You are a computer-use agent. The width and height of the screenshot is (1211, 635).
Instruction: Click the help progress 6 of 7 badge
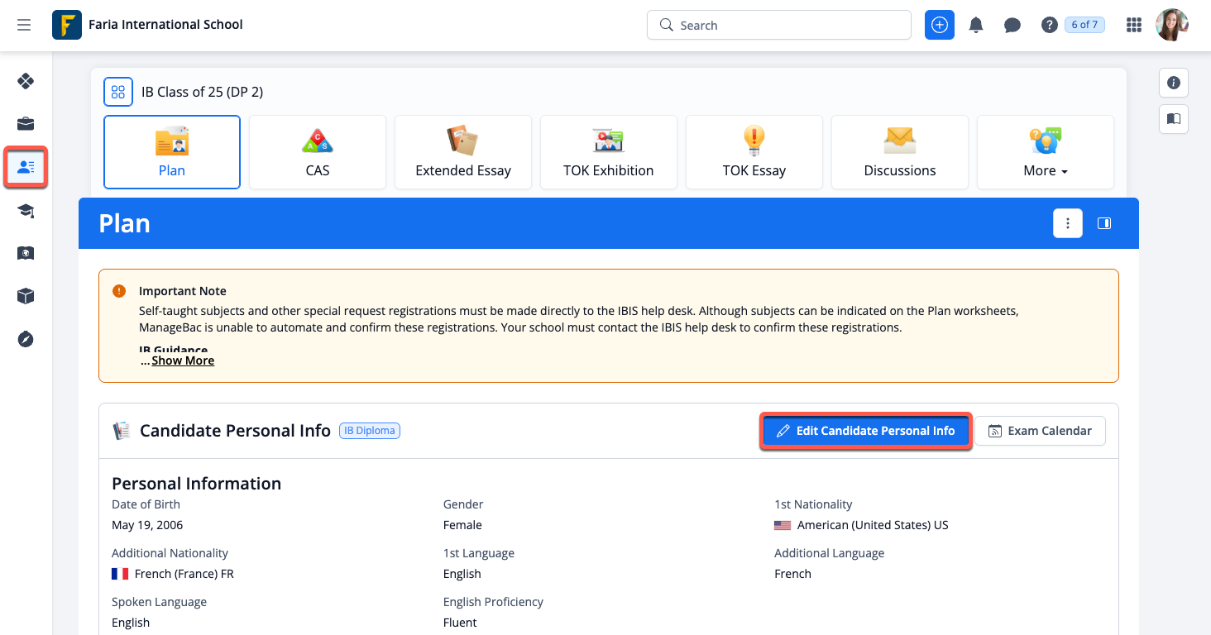coord(1084,25)
